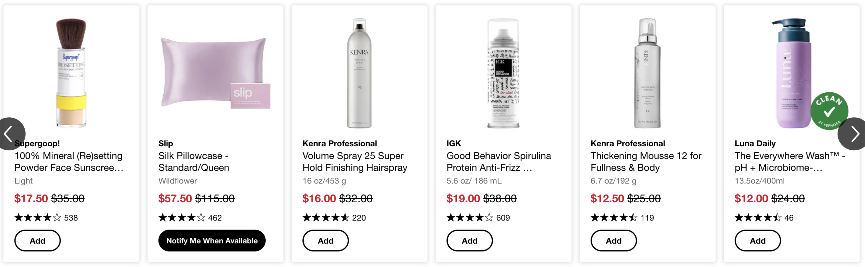
Task: Add Luna Daily Everywhere Wash to basket
Action: tap(758, 241)
